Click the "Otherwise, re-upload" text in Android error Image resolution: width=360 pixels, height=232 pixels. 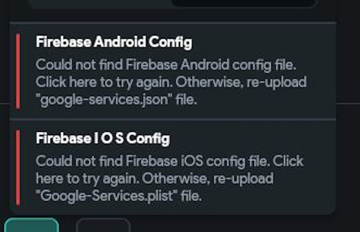[241, 82]
